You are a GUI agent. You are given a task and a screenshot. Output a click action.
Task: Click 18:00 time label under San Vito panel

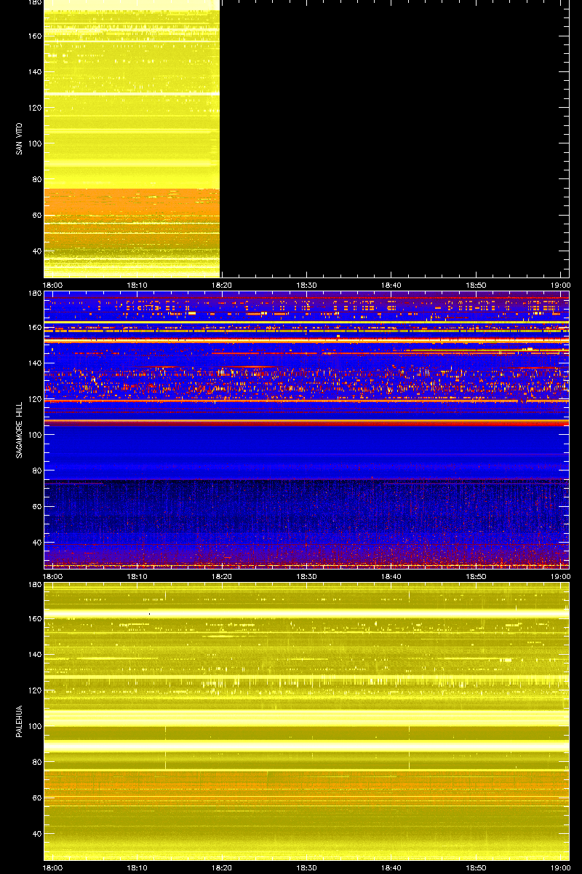pos(52,285)
